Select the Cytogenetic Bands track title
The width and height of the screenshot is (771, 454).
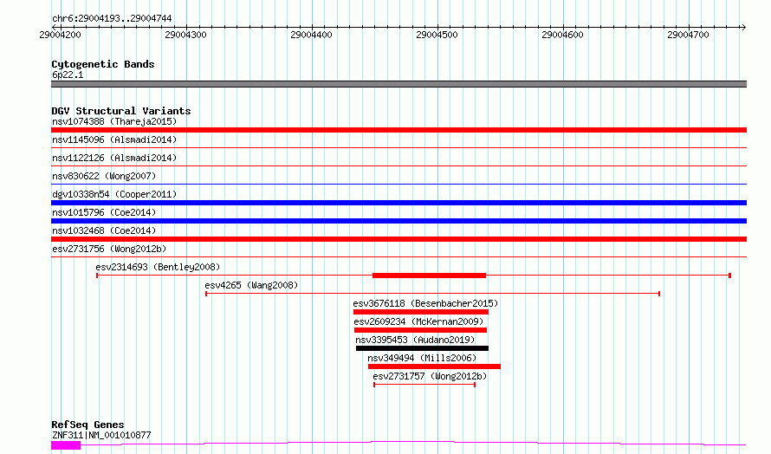pos(103,64)
